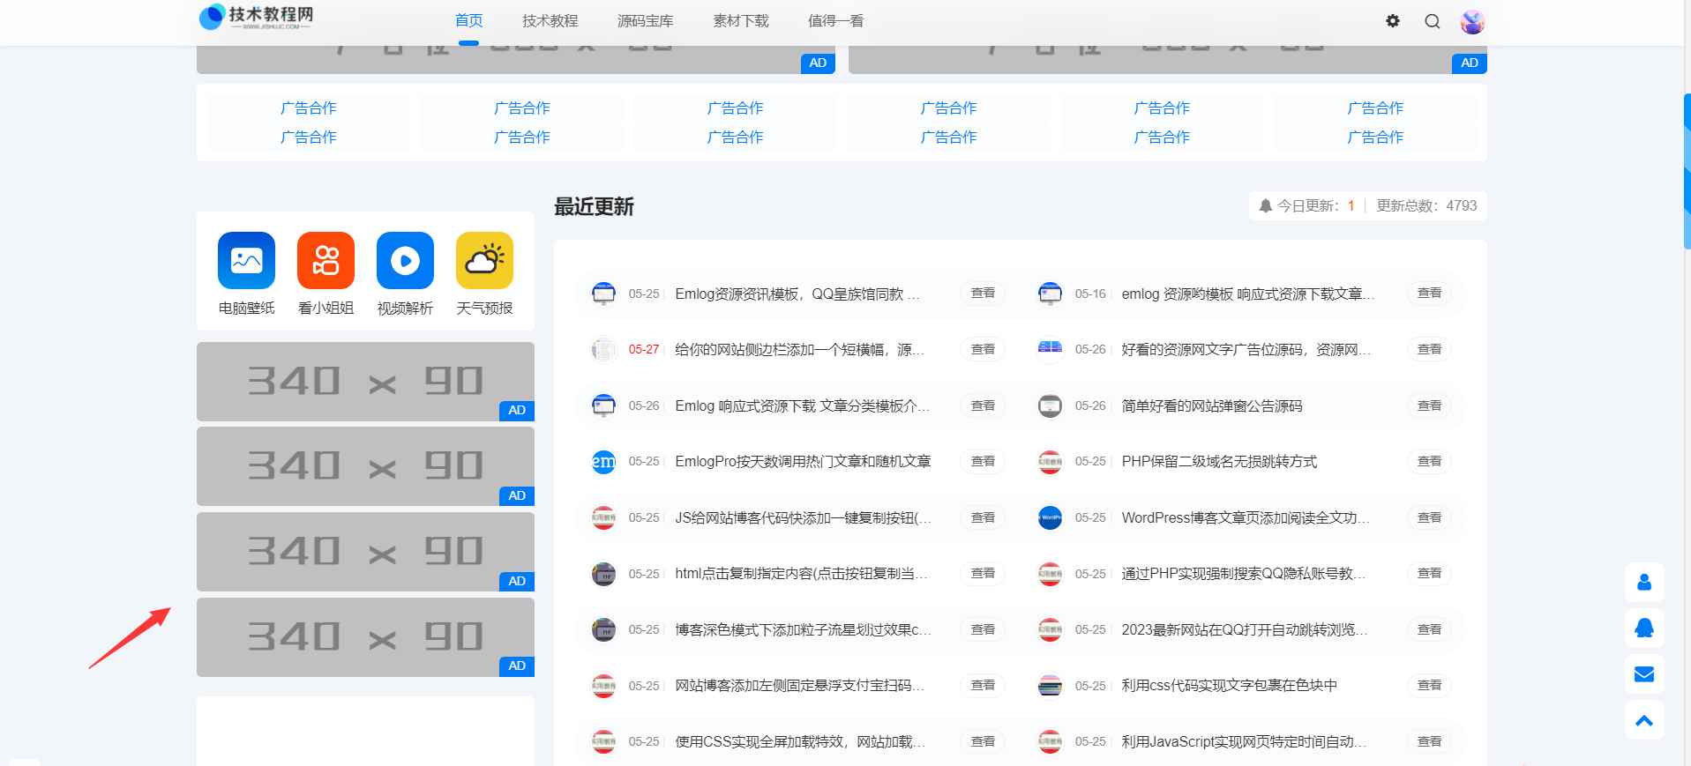The image size is (1691, 766).
Task: Open the PHP保留二级域名无损跳转方式 article link
Action: coord(1218,462)
